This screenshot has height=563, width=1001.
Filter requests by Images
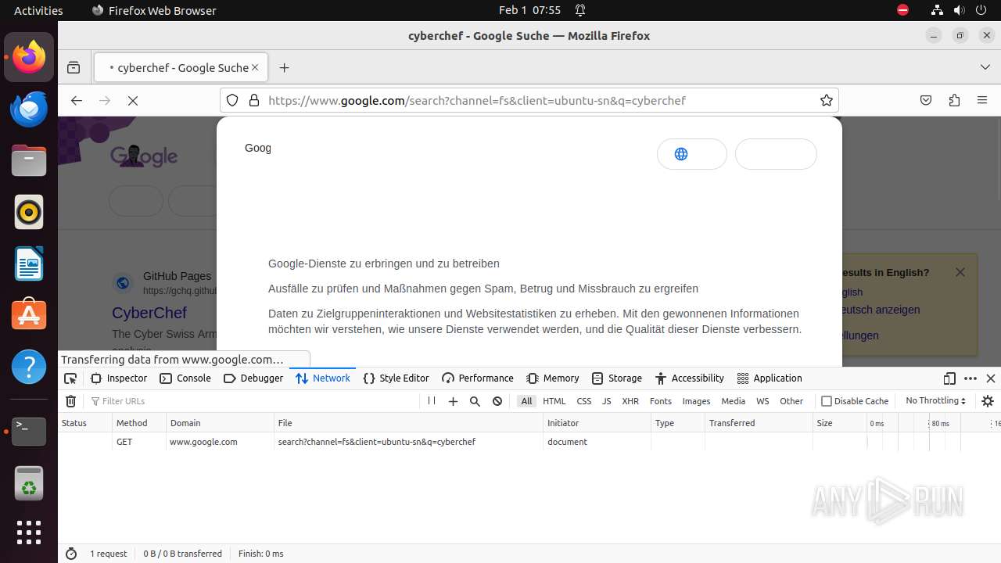696,401
